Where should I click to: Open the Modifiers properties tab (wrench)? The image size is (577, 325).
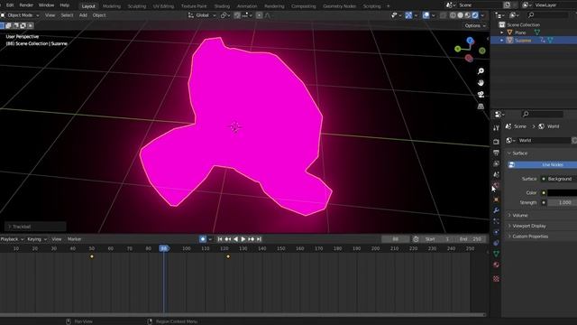[x=496, y=210]
